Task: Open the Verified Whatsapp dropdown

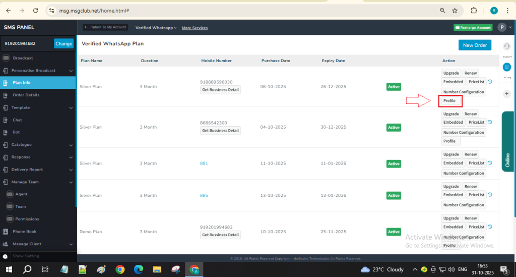Action: (x=156, y=28)
